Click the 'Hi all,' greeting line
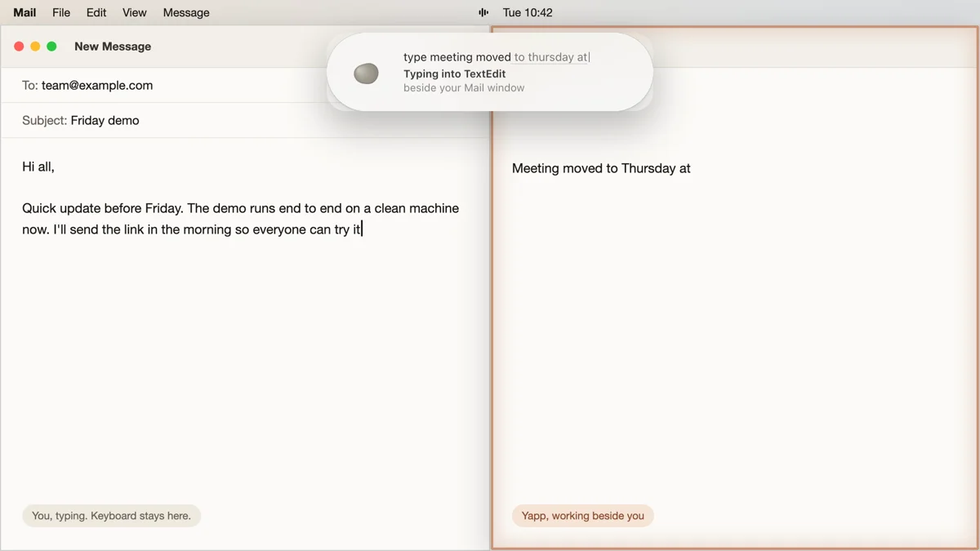Viewport: 980px width, 551px height. tap(38, 167)
